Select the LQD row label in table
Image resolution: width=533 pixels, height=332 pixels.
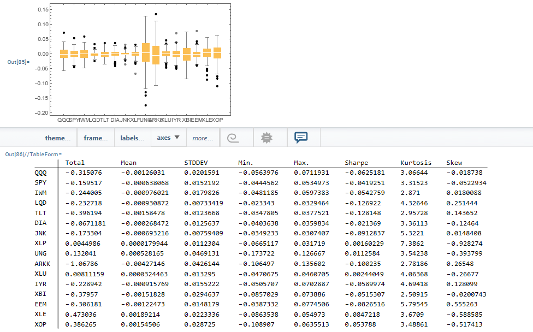40,203
